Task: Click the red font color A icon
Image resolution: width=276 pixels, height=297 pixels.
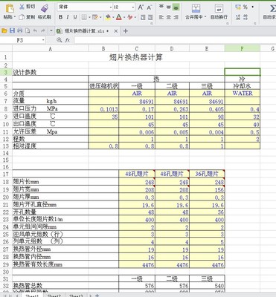Action: pyautogui.click(x=119, y=17)
